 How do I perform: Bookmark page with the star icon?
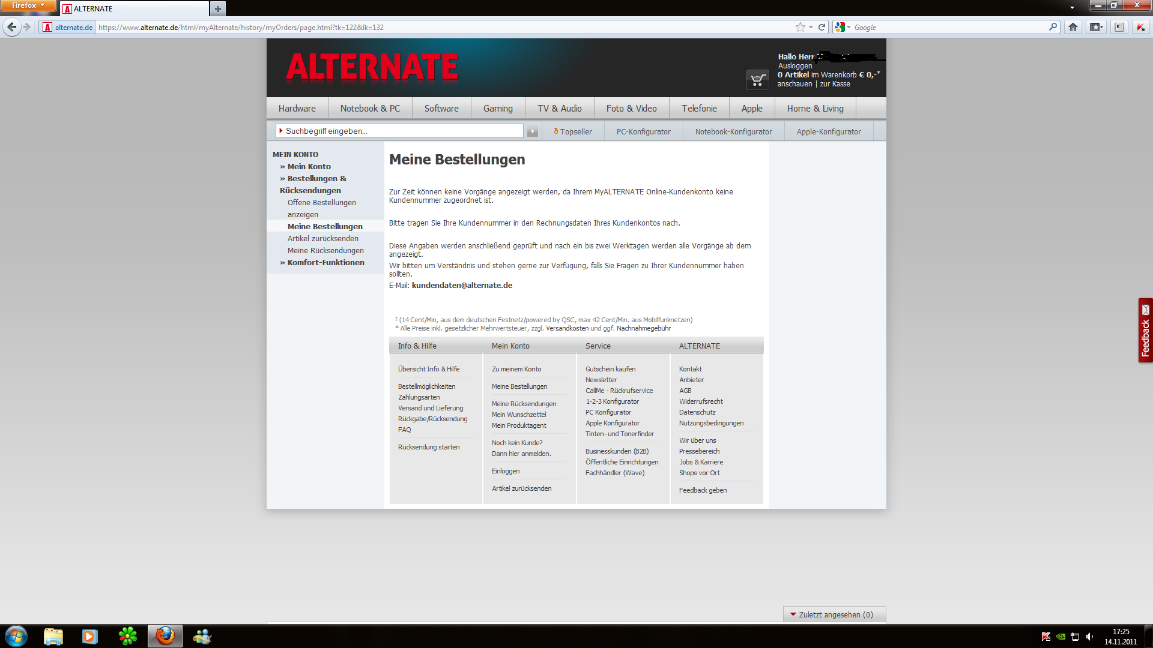pyautogui.click(x=800, y=27)
